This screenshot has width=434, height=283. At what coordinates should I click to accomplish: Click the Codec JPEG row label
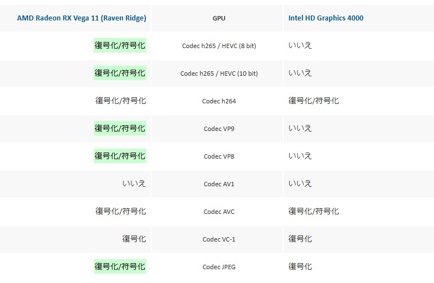pyautogui.click(x=219, y=267)
